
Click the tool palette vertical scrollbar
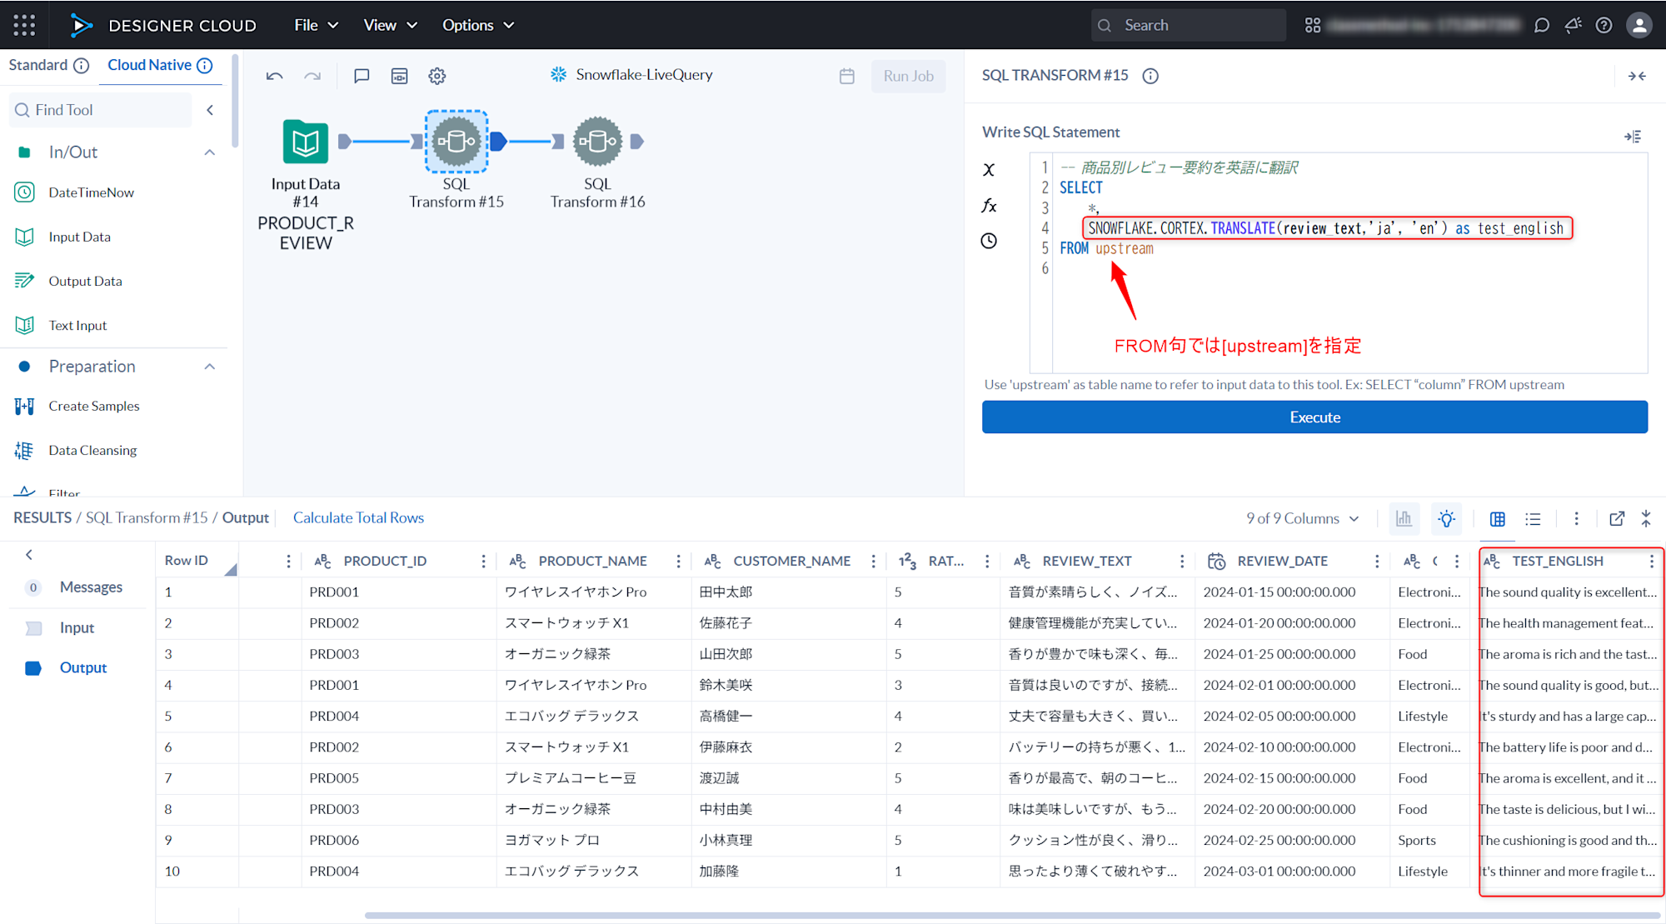click(235, 100)
